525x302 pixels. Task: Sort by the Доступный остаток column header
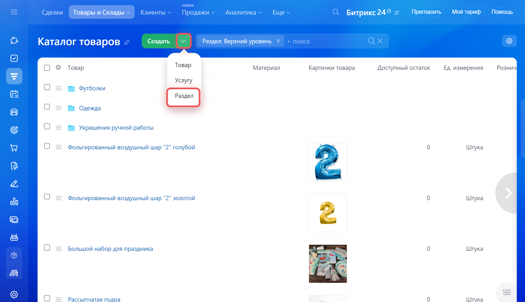[404, 68]
